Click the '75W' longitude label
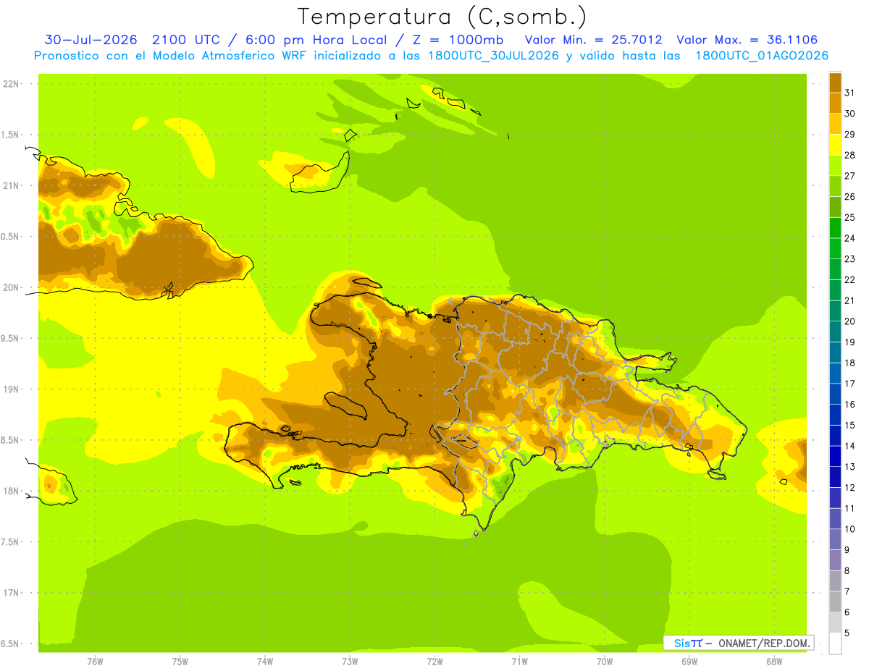869x671 pixels. point(180,662)
